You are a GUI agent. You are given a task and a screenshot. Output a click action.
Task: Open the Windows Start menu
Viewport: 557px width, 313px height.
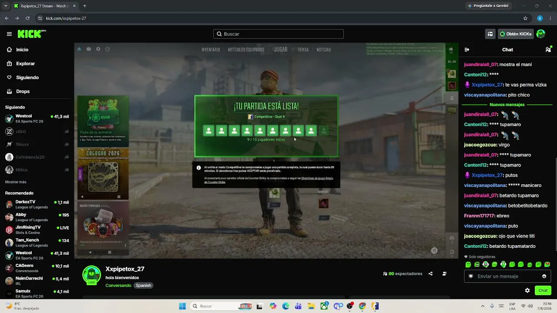(182, 306)
